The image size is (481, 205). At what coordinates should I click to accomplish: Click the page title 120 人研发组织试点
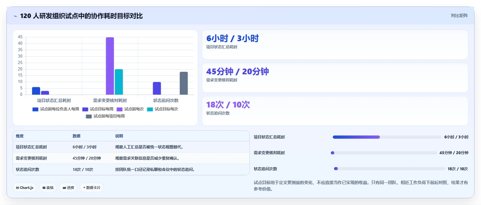point(81,16)
